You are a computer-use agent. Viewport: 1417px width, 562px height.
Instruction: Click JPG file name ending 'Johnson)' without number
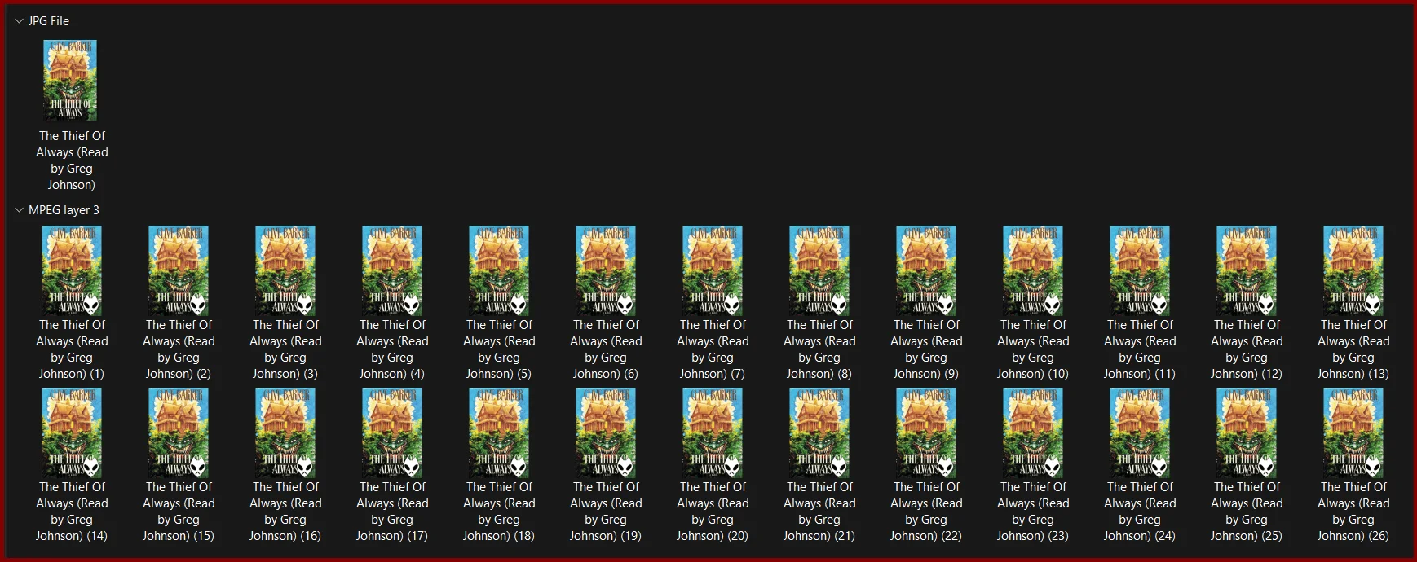point(72,160)
